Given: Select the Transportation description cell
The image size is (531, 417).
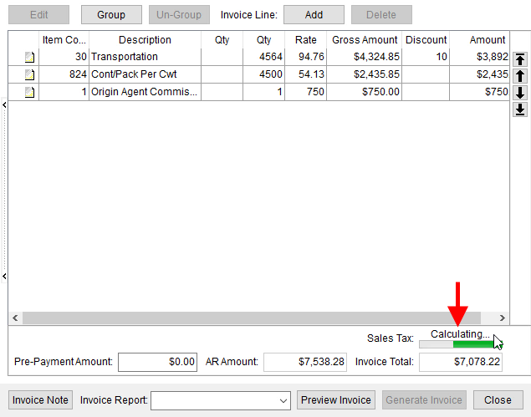Looking at the screenshot, I should [144, 57].
